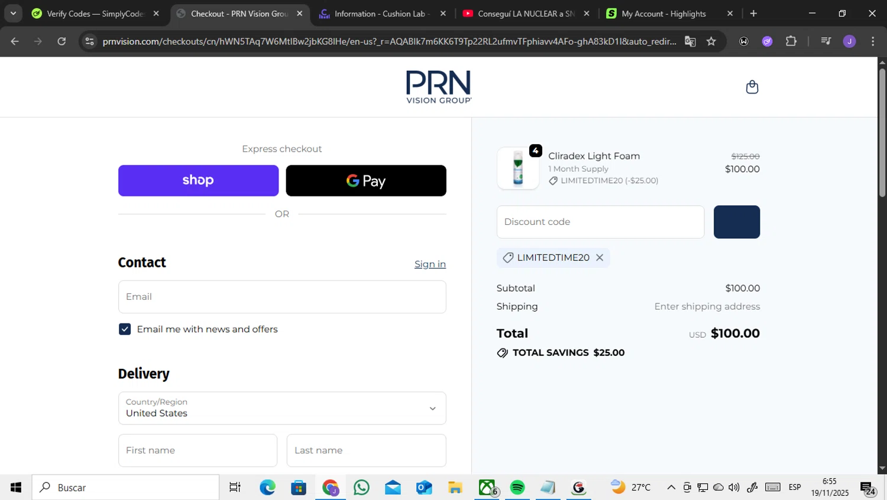Open the notification center icon
Viewport: 887px width, 500px height.
pyautogui.click(x=867, y=488)
